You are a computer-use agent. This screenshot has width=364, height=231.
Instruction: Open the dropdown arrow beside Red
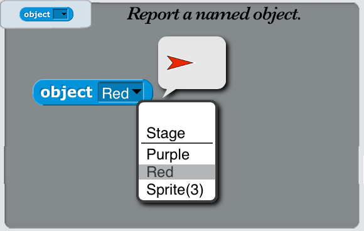[137, 92]
